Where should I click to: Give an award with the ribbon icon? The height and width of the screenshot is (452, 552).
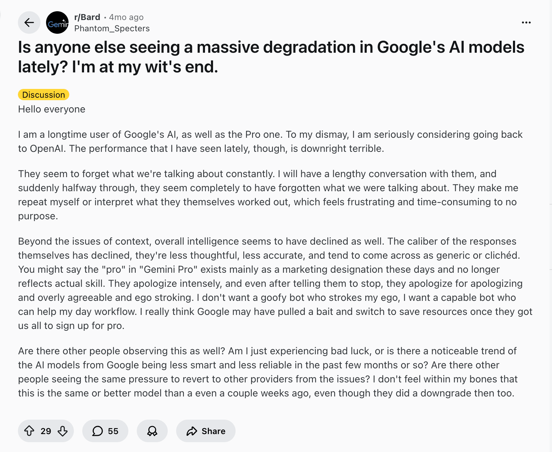tap(152, 431)
